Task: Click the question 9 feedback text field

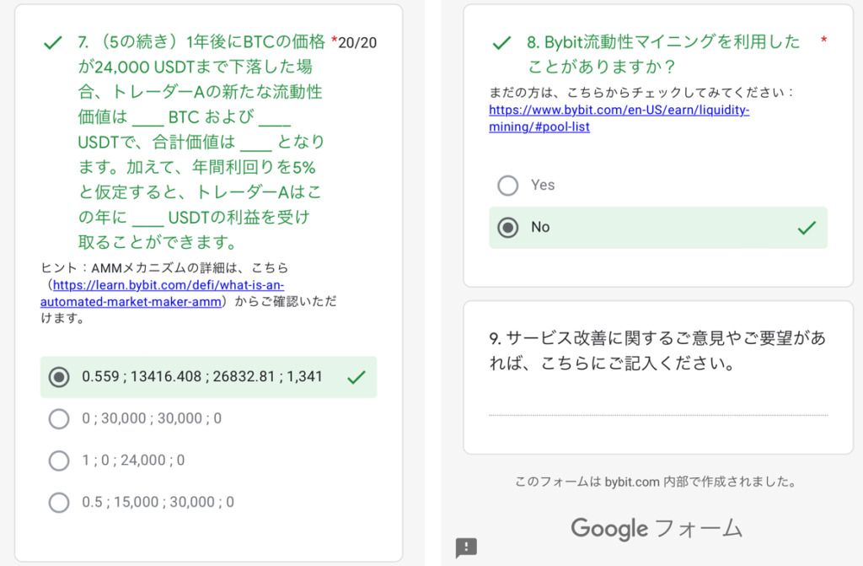Action: [658, 407]
